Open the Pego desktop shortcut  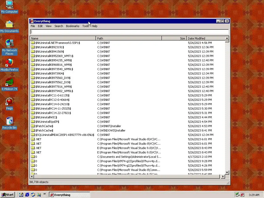[x=9, y=104]
